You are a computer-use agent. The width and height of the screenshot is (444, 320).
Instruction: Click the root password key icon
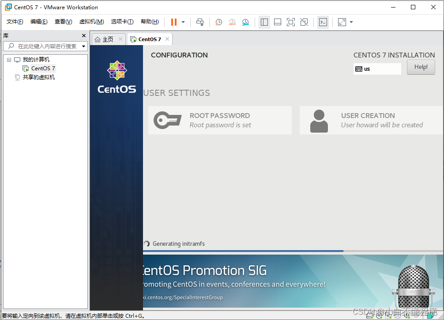coord(167,120)
